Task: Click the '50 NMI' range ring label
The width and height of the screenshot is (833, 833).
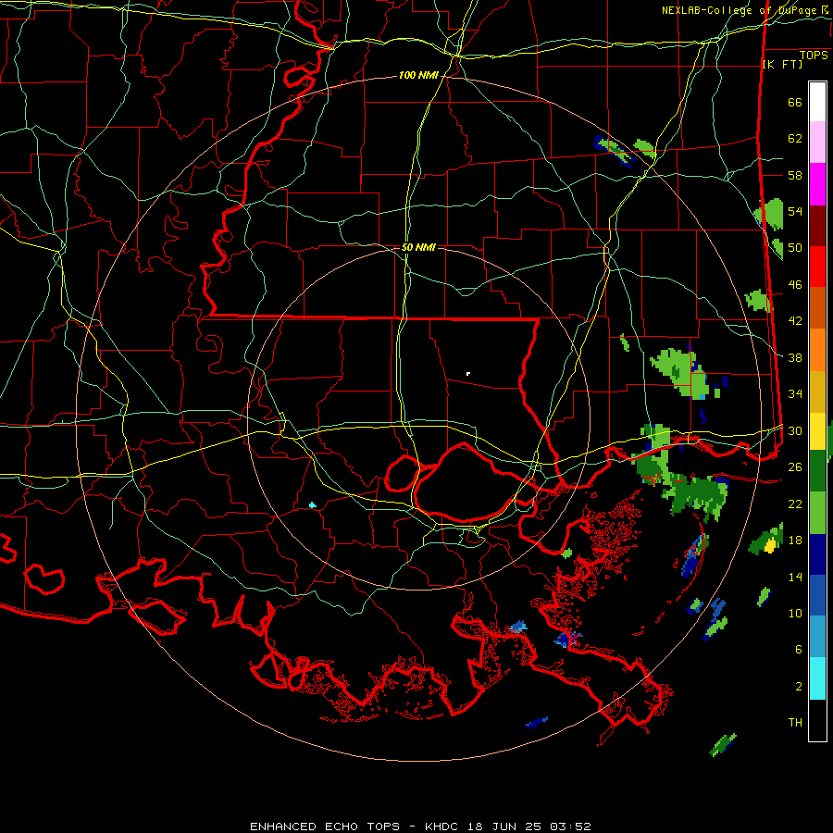Action: [418, 247]
